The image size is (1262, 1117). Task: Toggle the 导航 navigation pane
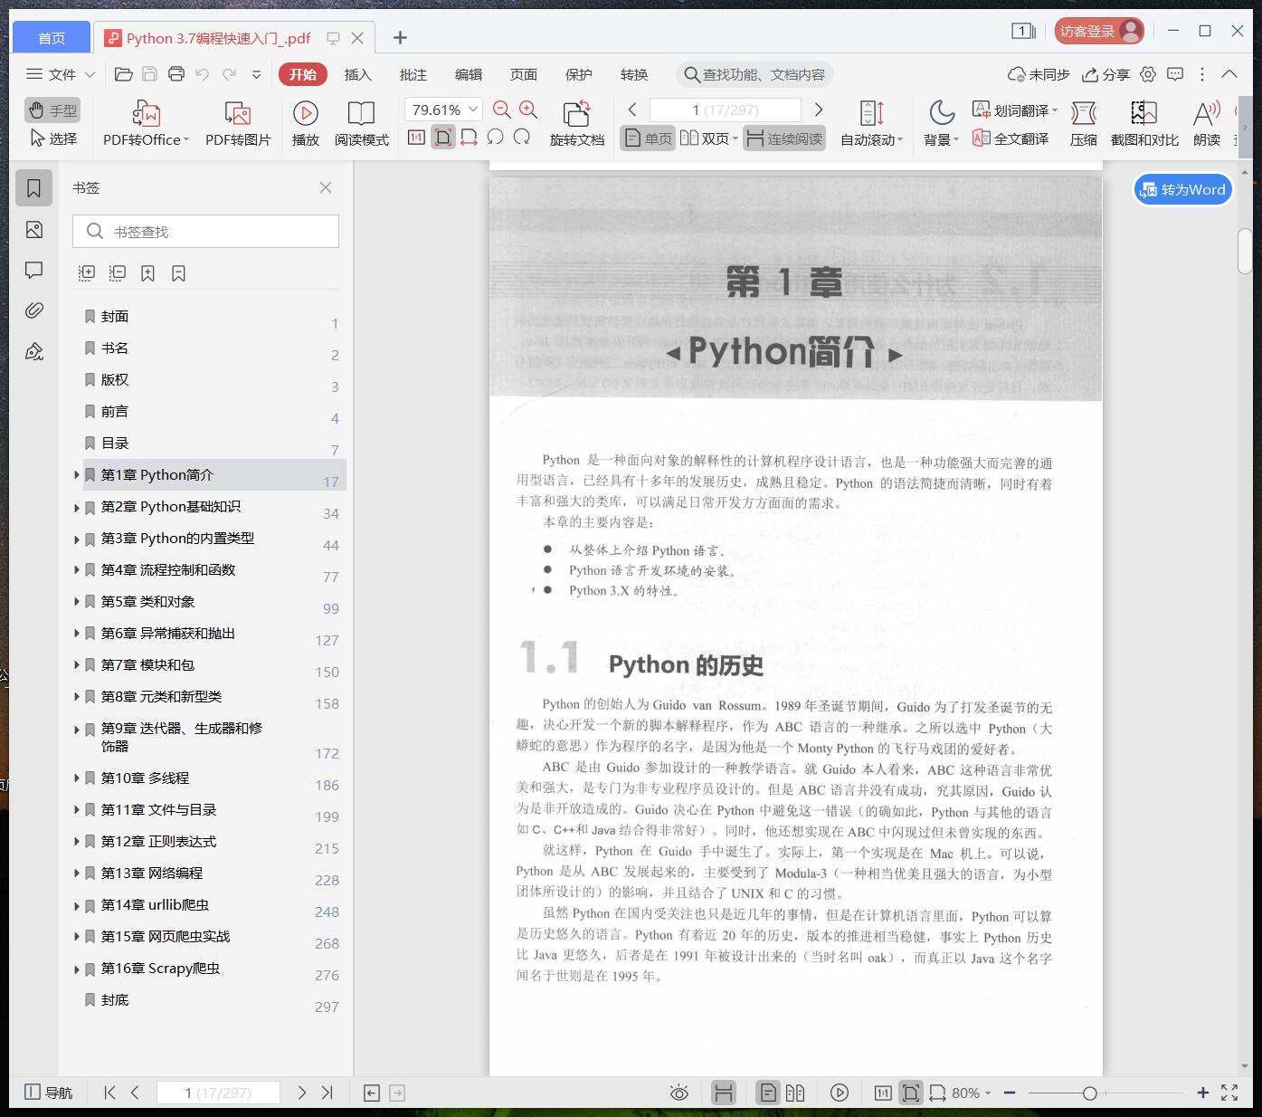[49, 1093]
